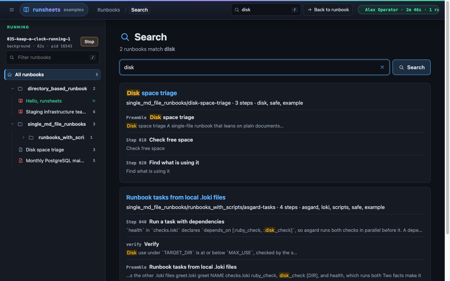Screen dimensions: 450x281
Task: Click the book icon next to Staging infrastructure
Action: pyautogui.click(x=20, y=112)
